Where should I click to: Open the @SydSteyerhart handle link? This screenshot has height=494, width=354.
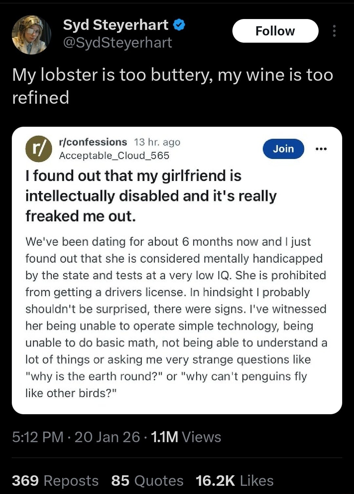[x=117, y=43]
